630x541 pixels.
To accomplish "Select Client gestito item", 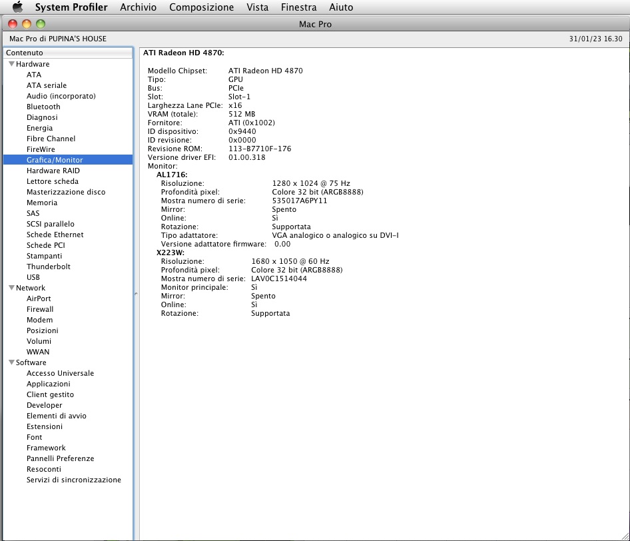I will tap(50, 394).
